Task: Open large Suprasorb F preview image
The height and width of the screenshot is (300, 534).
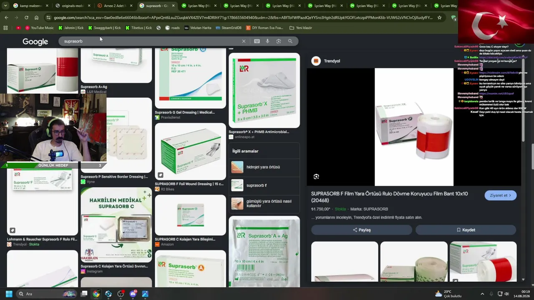Action: click(414, 127)
